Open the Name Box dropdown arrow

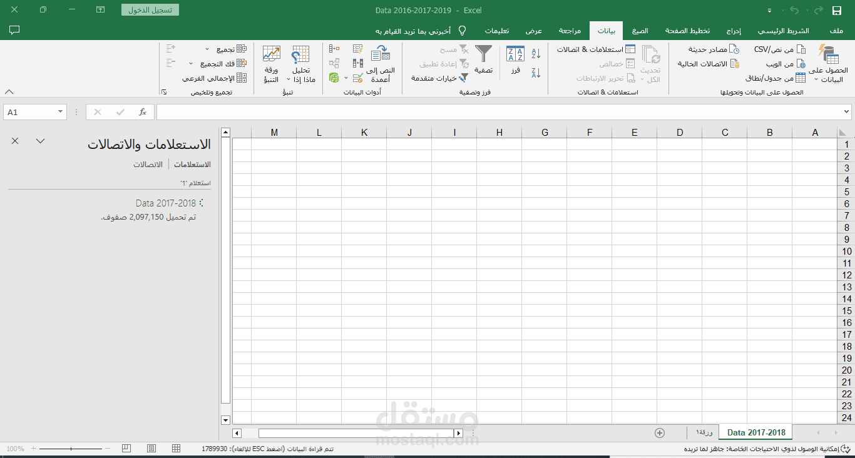(61, 112)
